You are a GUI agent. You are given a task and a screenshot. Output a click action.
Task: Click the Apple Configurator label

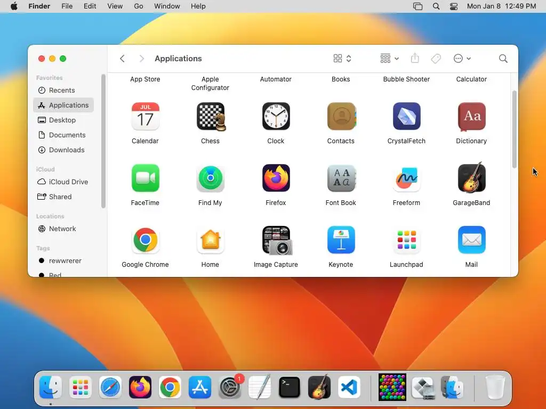click(x=210, y=84)
